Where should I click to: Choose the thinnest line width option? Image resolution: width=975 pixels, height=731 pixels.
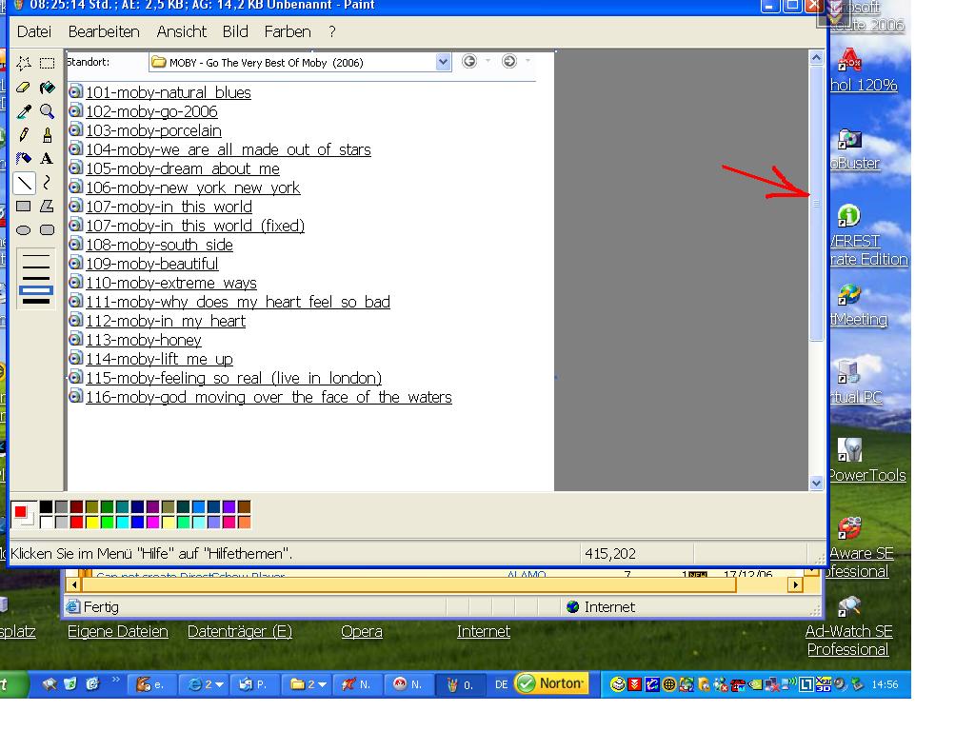[x=36, y=257]
